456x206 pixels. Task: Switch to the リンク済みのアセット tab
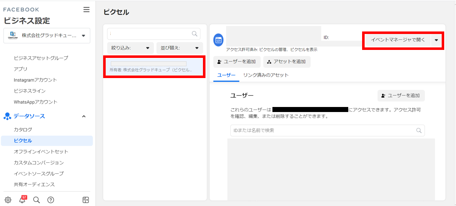pos(266,75)
